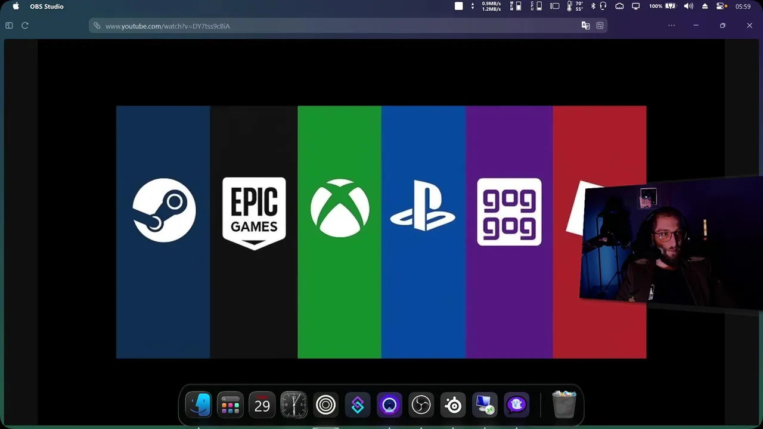
Task: Open Launchpad from the dock
Action: pyautogui.click(x=230, y=405)
